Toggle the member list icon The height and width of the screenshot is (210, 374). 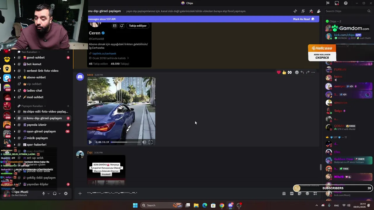pos(318,11)
